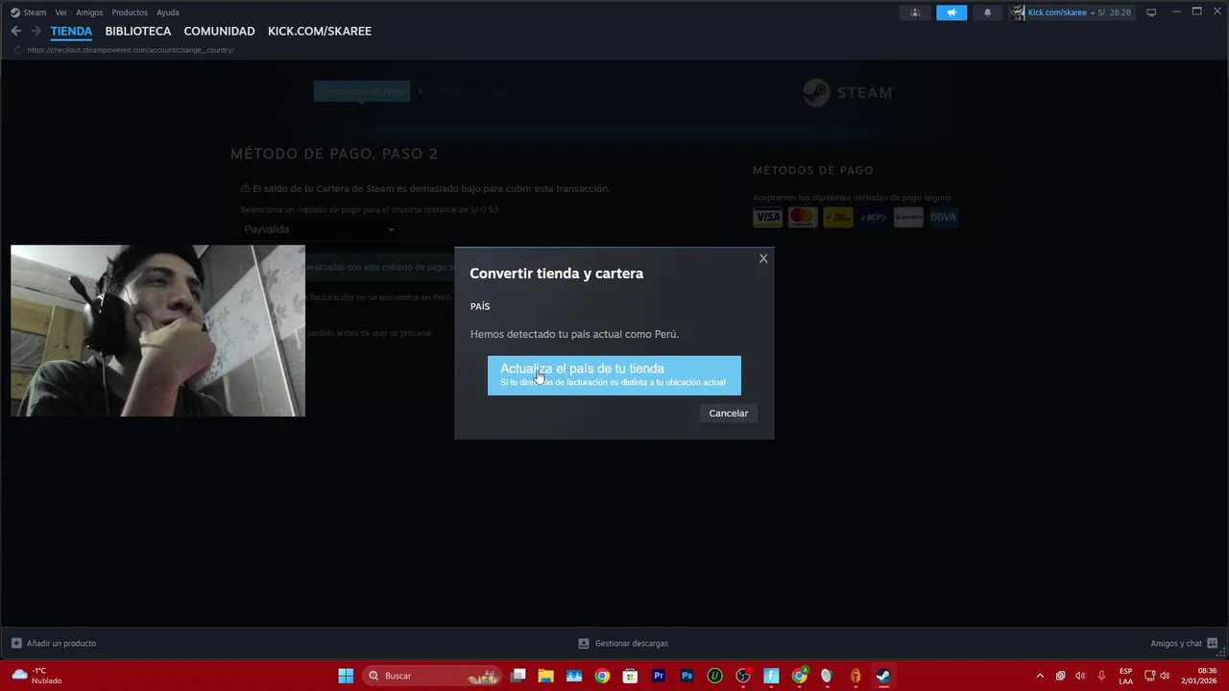Viewport: 1229px width, 691px height.
Task: Open the KICK.COM/SKAREE profile tab
Action: click(320, 31)
